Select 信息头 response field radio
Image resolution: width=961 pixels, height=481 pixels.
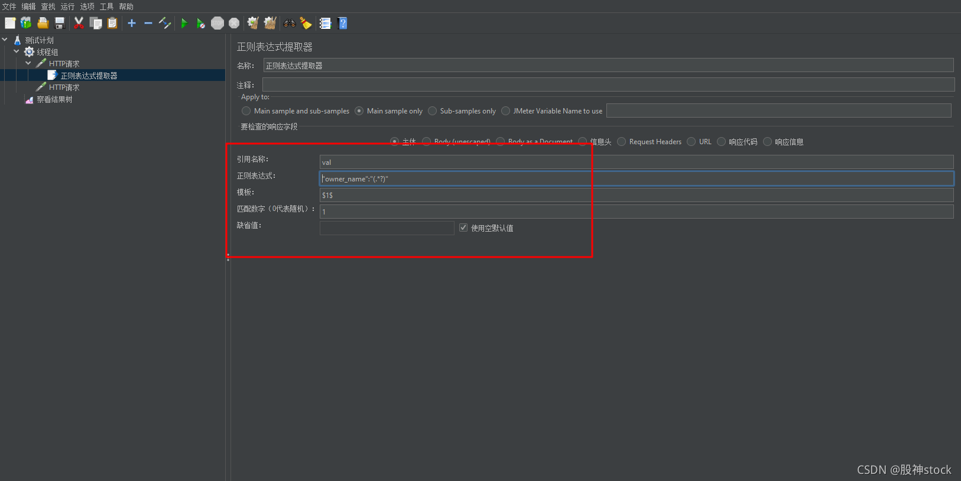[x=583, y=141]
